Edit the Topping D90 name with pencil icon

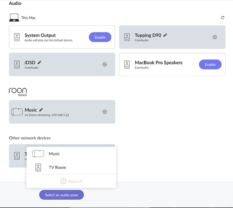tap(165, 35)
